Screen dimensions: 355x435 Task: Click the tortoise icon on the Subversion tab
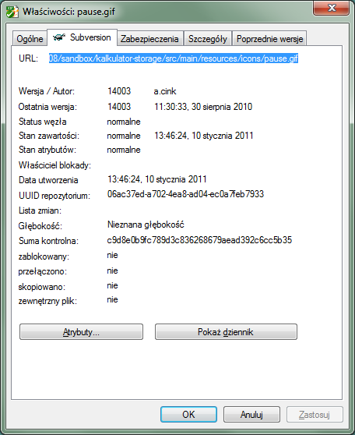coord(58,37)
